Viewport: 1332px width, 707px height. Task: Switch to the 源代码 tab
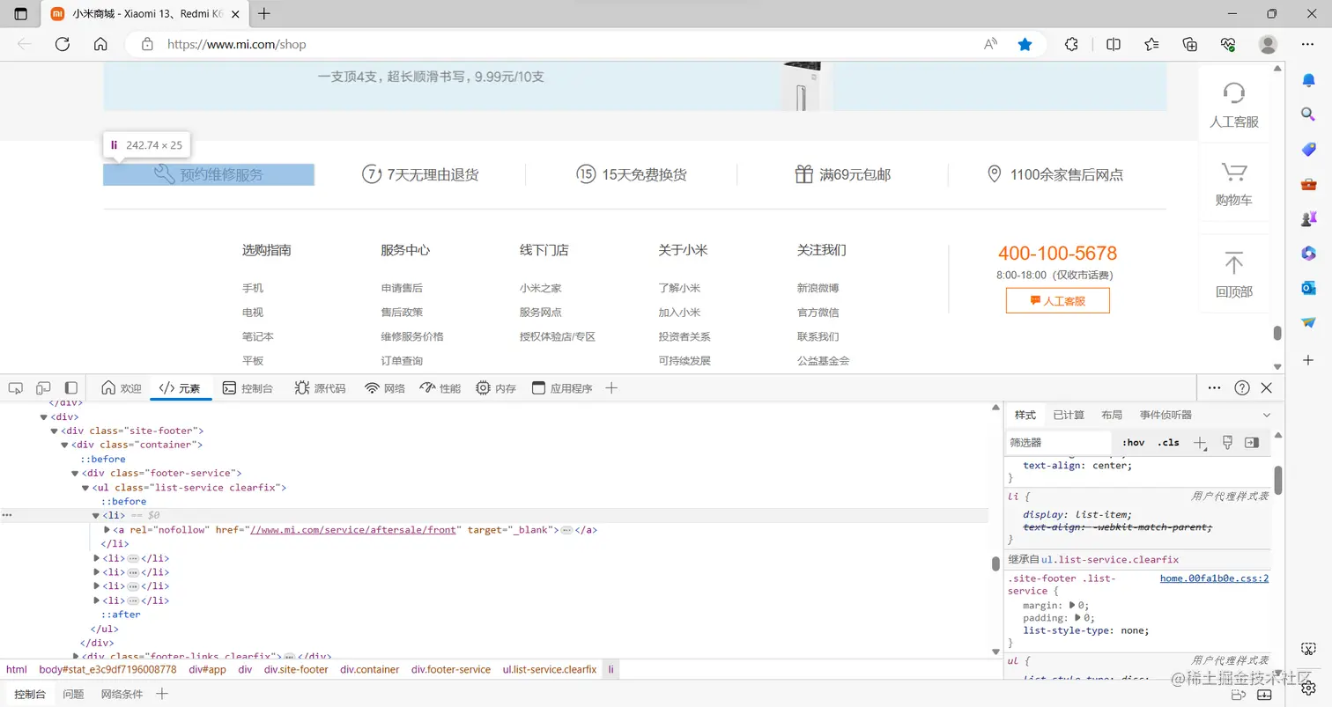(x=320, y=388)
